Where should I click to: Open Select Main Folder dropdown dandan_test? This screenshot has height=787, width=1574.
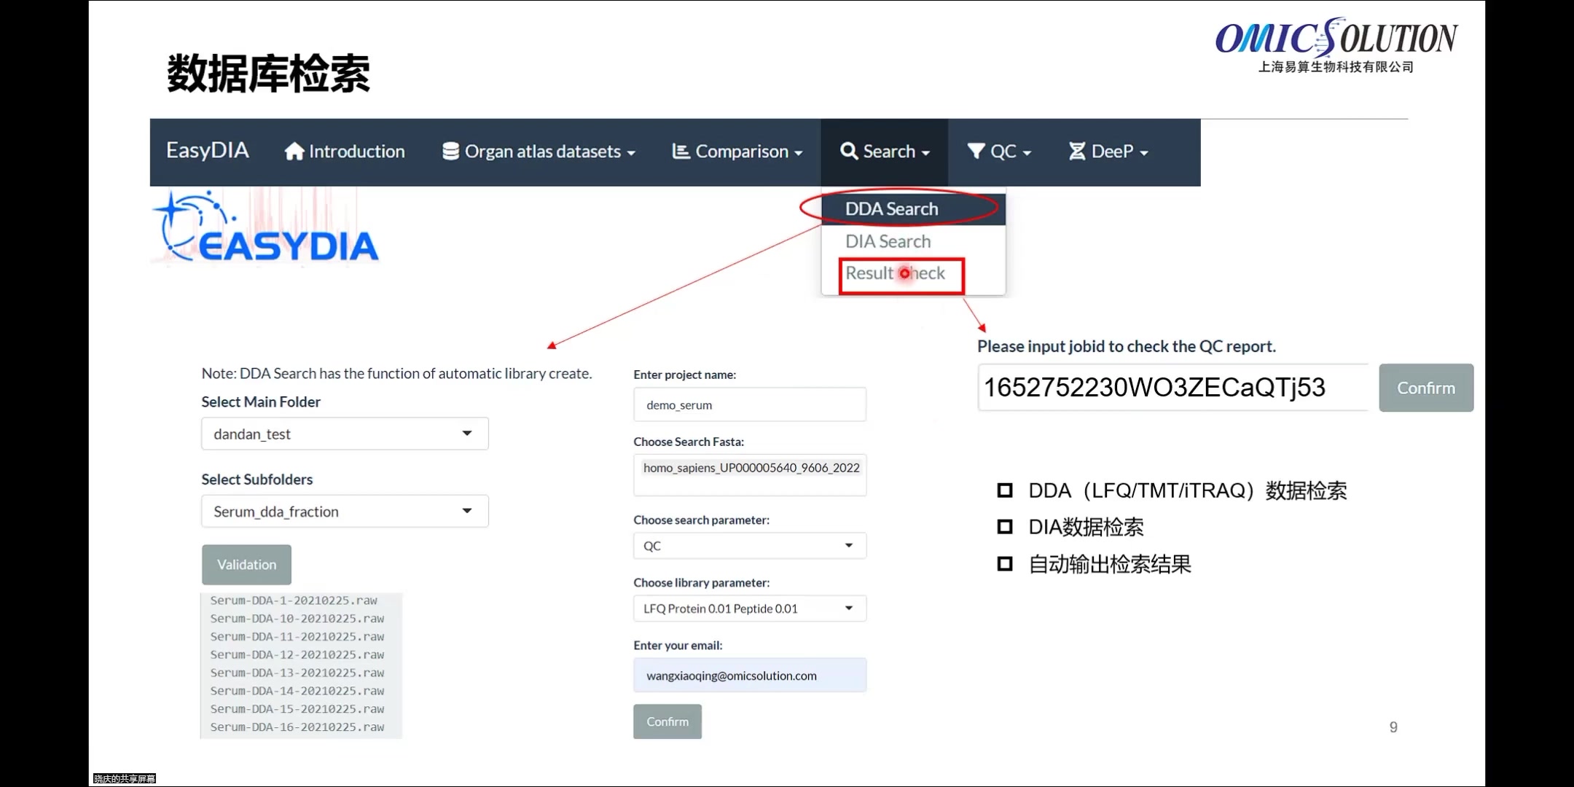pos(345,434)
